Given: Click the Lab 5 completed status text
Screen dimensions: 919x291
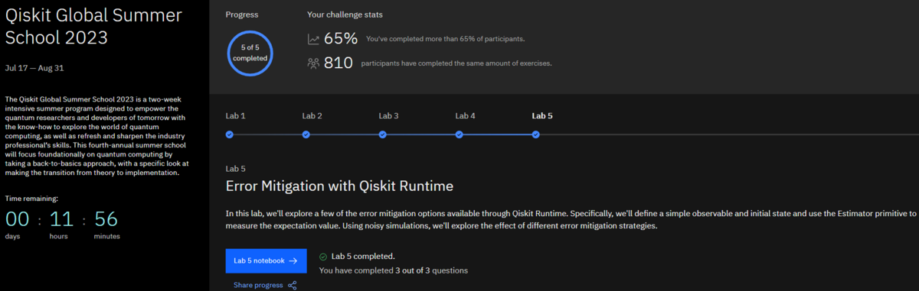Looking at the screenshot, I should click(364, 257).
